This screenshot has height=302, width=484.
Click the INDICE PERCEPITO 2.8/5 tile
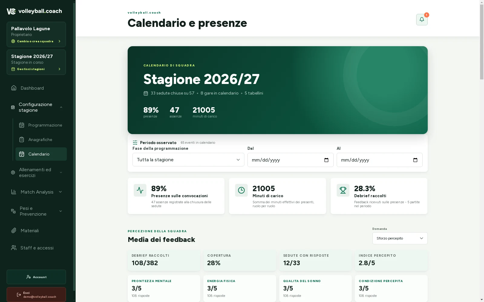[391, 260]
